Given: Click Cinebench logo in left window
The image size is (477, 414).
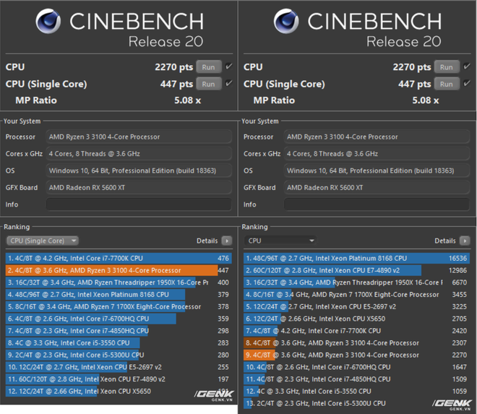Looking at the screenshot, I should [48, 21].
